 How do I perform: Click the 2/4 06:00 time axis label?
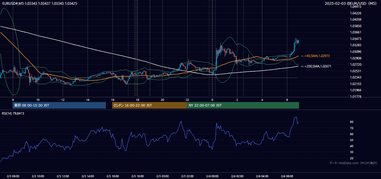click(x=287, y=176)
